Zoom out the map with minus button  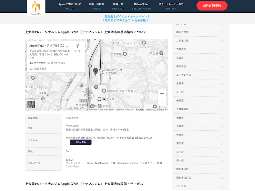point(162,102)
